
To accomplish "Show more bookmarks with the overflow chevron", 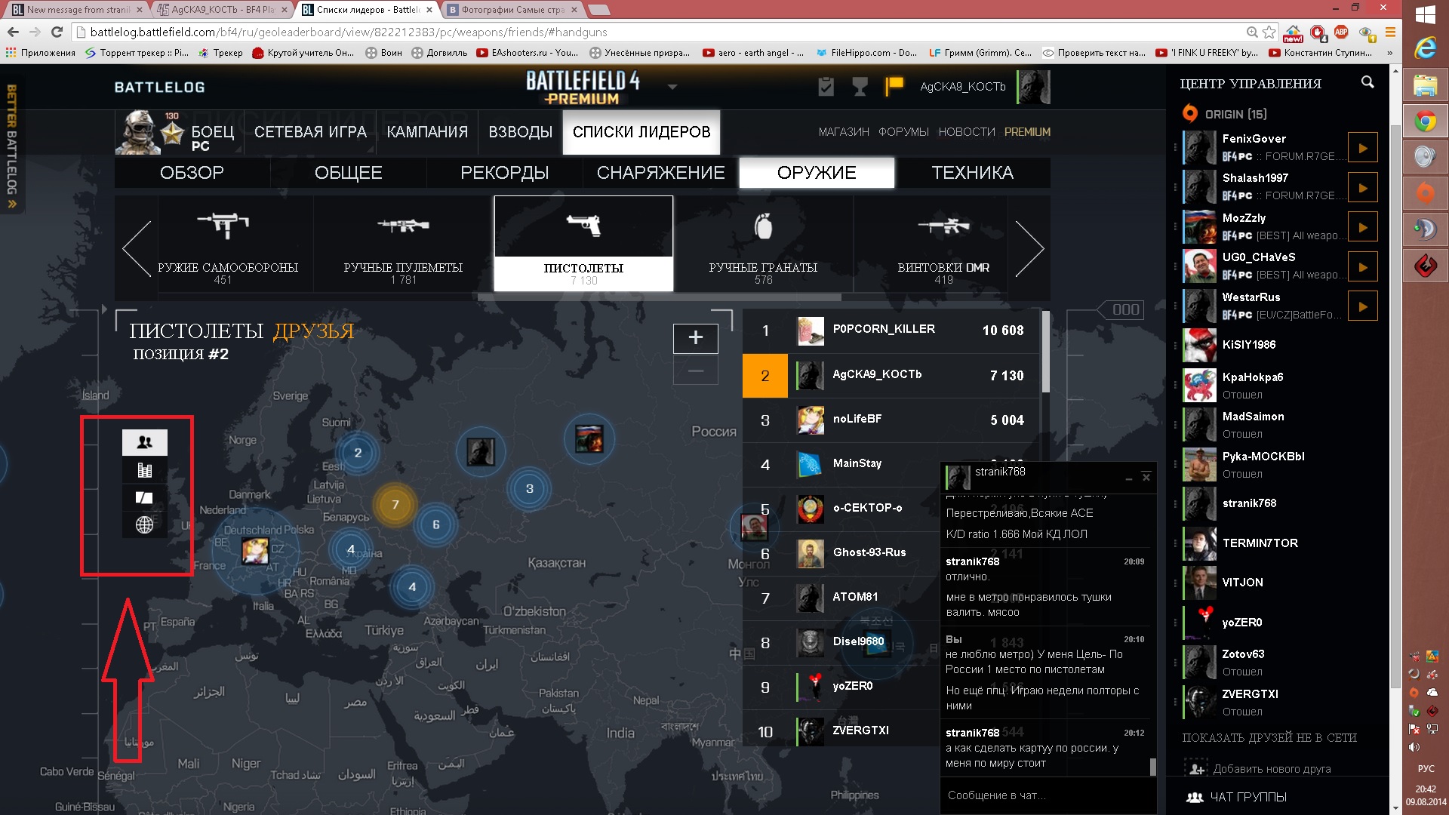I will coord(1389,53).
